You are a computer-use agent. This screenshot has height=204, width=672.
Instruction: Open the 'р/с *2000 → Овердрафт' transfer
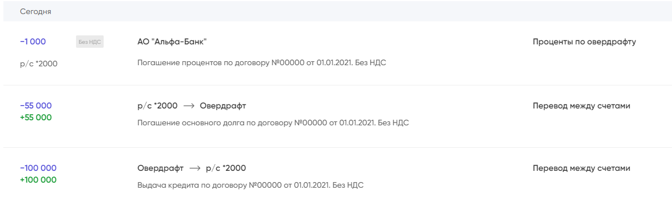coord(192,106)
